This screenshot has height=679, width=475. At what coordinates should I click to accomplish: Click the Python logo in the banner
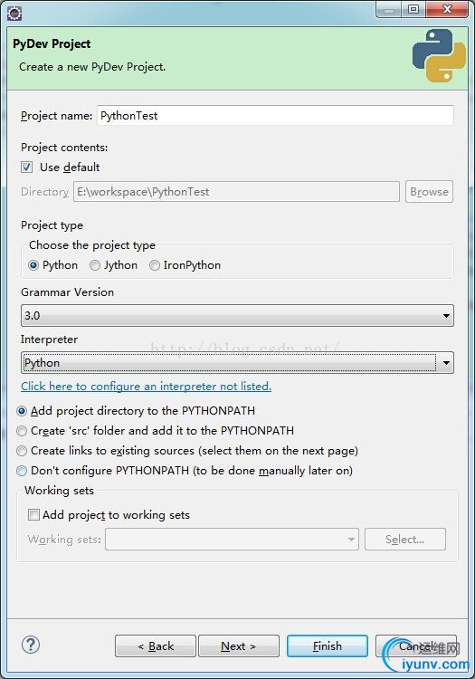point(439,55)
